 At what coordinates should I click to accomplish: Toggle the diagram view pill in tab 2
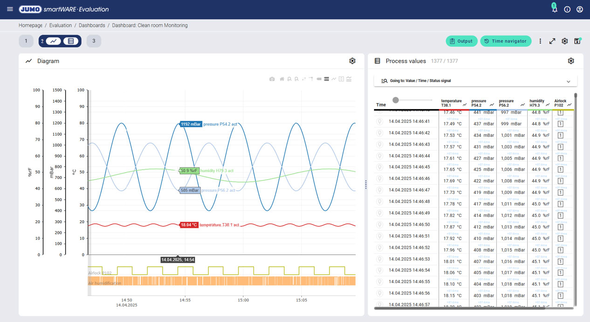tap(53, 41)
